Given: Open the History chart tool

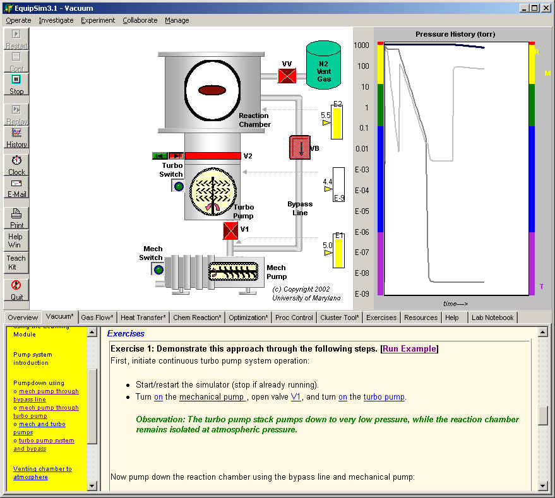Looking at the screenshot, I should coord(16,137).
